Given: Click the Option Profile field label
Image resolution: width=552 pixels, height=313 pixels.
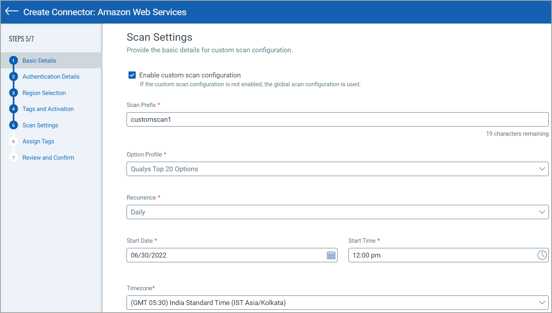Looking at the screenshot, I should 146,154.
